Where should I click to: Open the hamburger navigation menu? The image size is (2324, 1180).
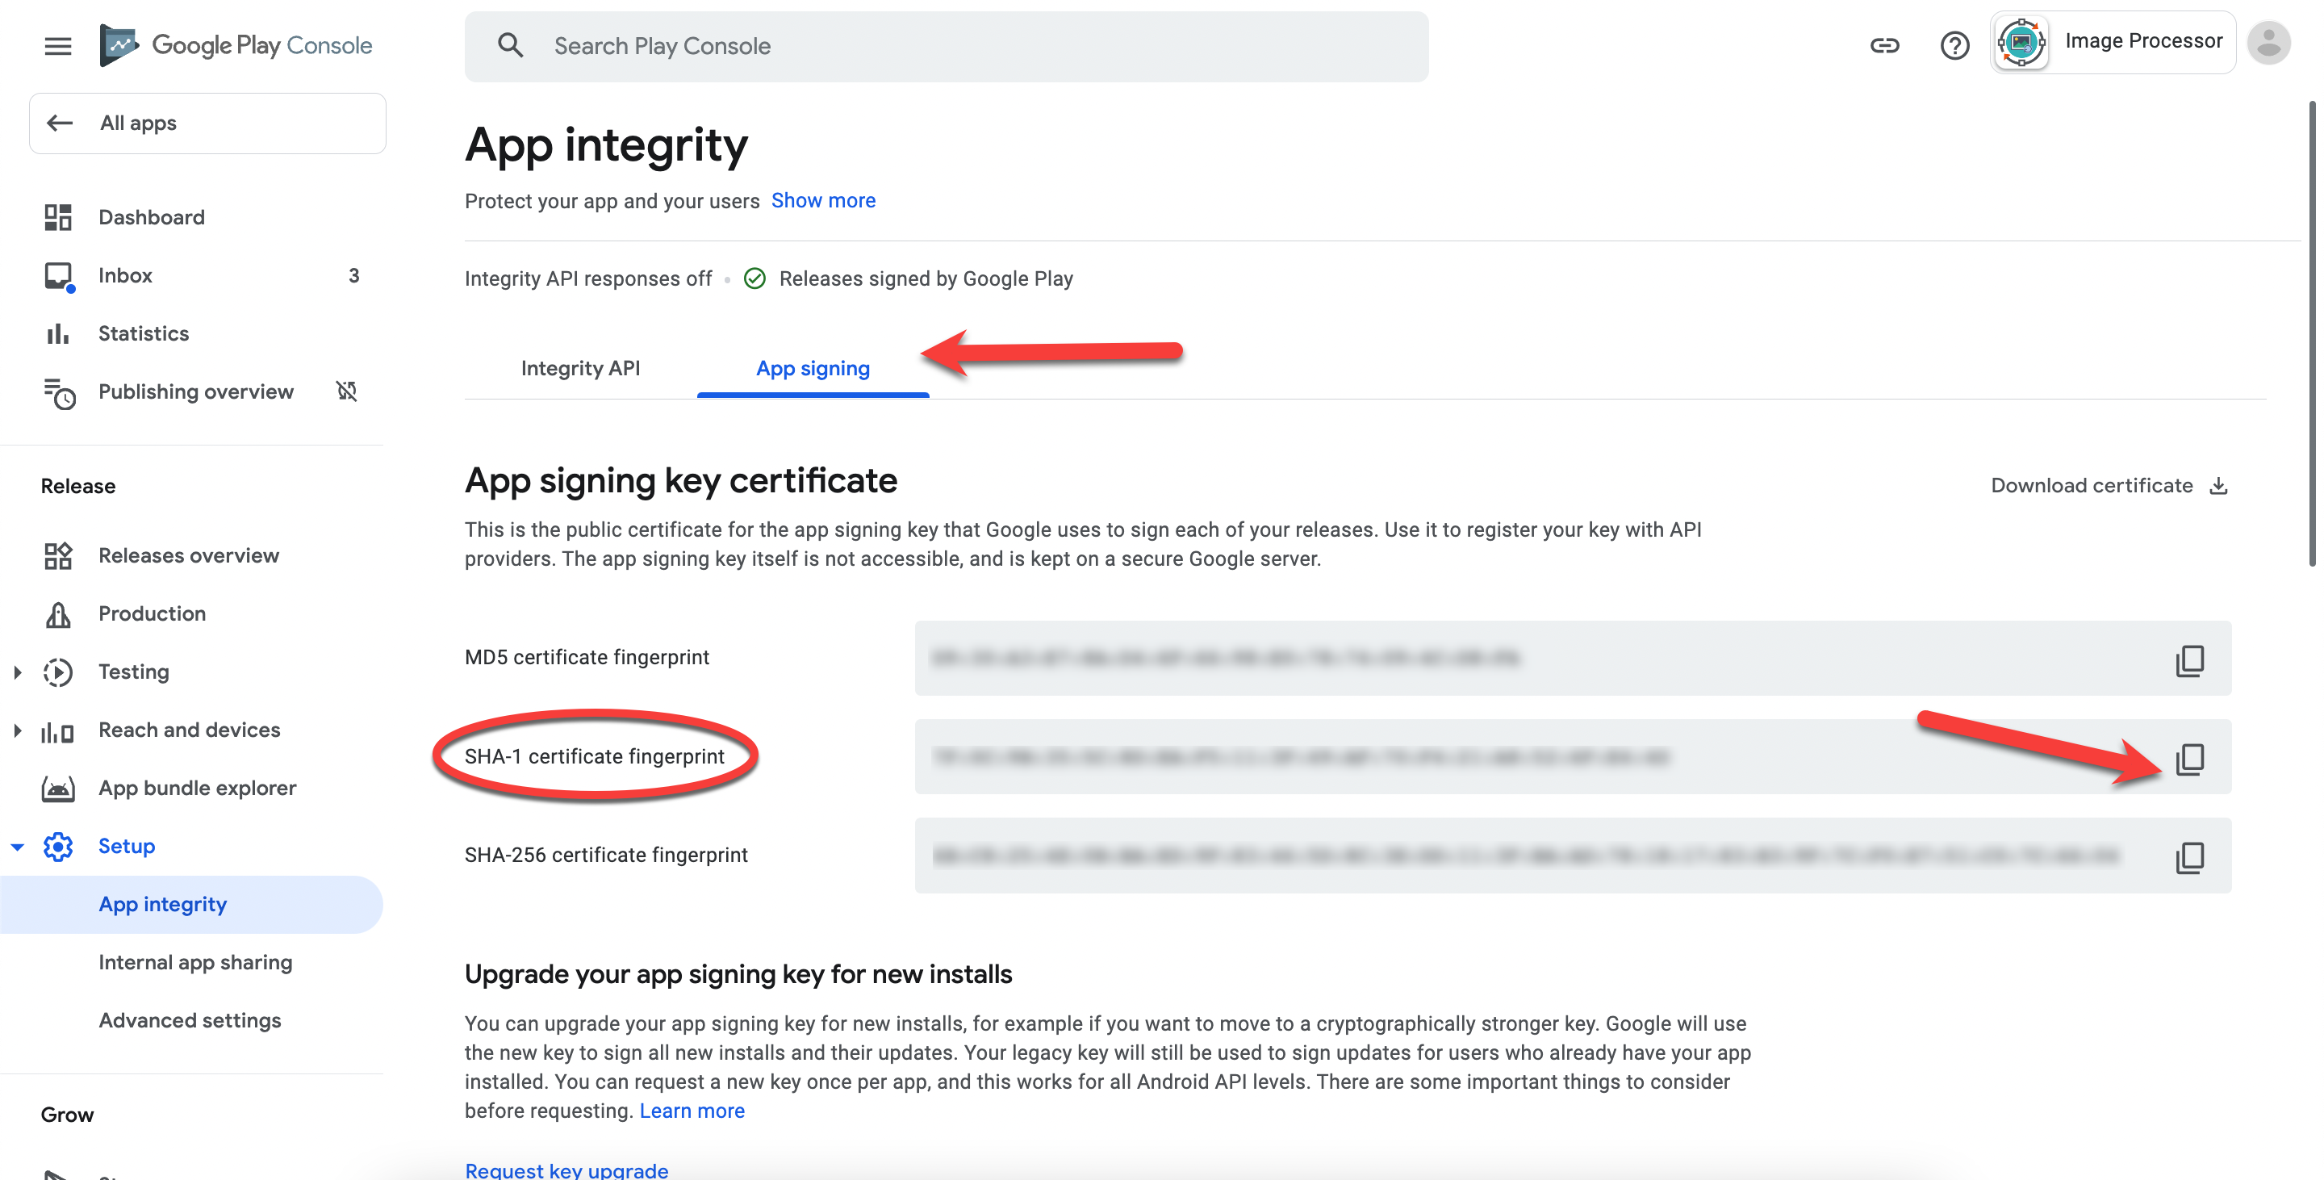58,45
